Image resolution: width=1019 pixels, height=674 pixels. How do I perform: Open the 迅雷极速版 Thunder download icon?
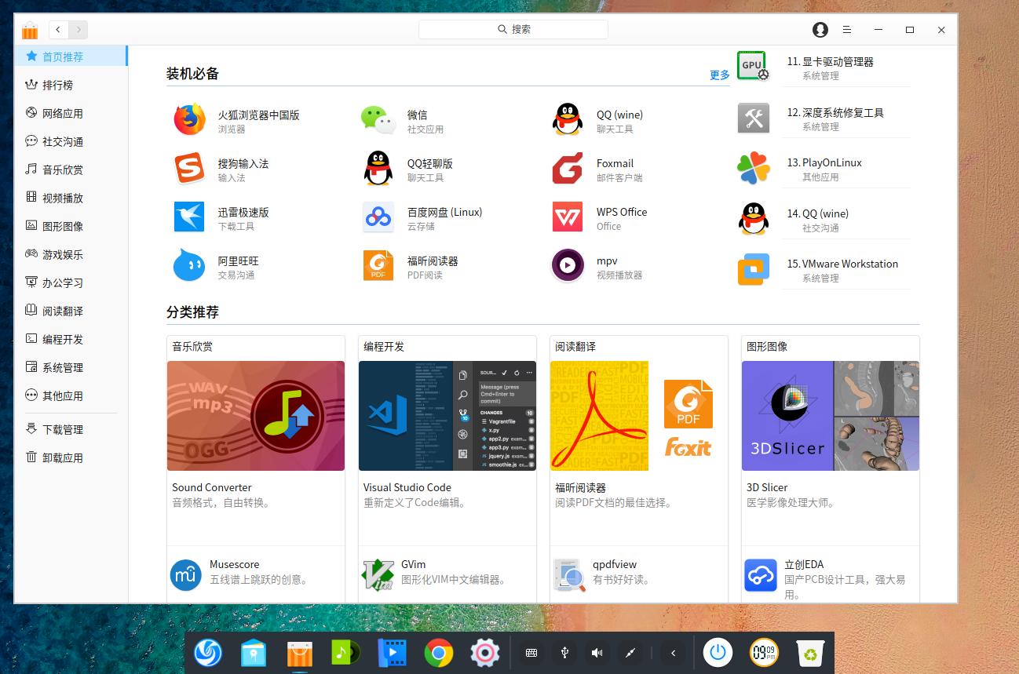pyautogui.click(x=189, y=218)
